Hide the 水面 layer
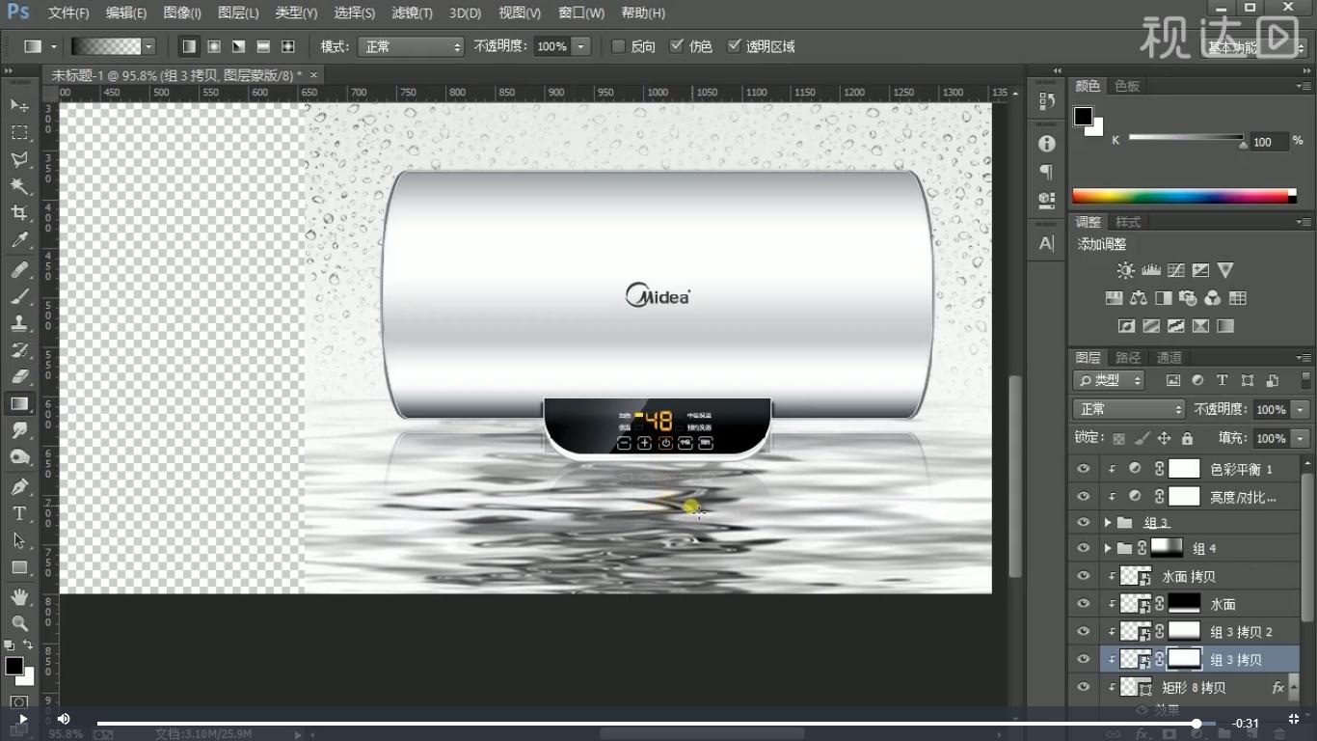This screenshot has width=1317, height=741. pos(1084,604)
